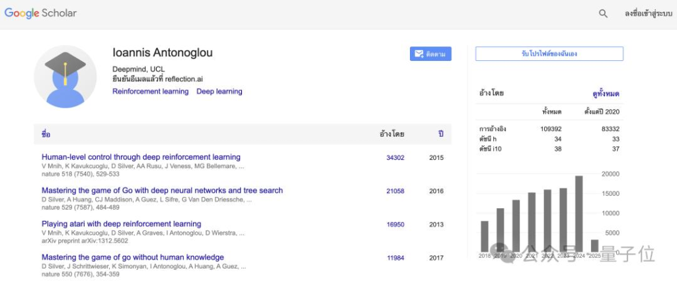
Task: Open Mastering the game of Go with deep neural networks
Action: (x=162, y=190)
